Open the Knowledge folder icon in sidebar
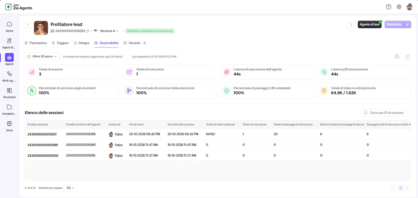This screenshot has width=418, height=198. tap(9, 109)
